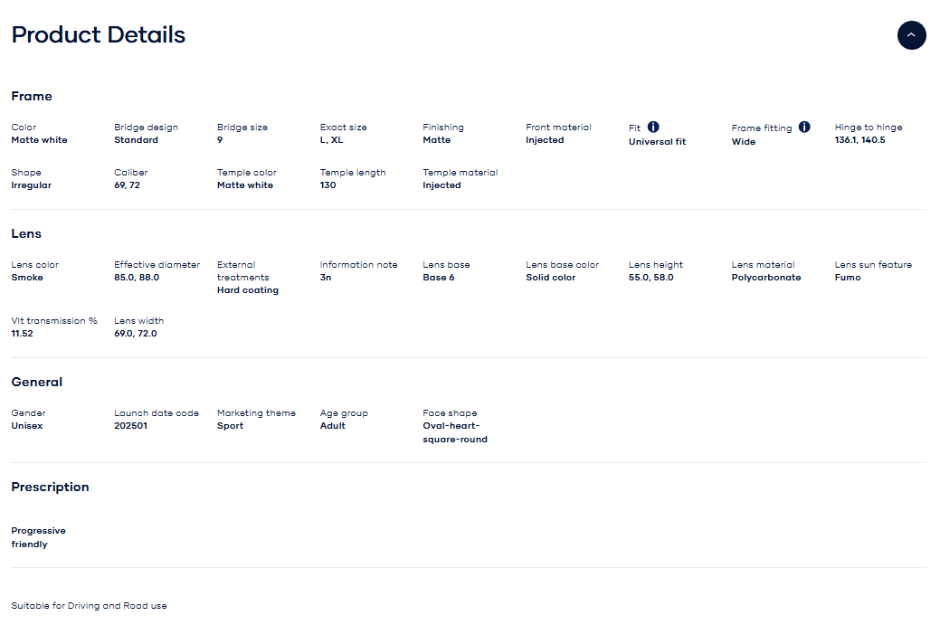Select the Lens section heading

[26, 233]
